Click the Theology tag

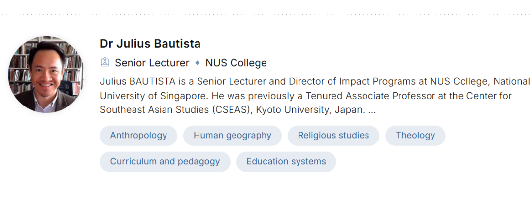coord(415,136)
